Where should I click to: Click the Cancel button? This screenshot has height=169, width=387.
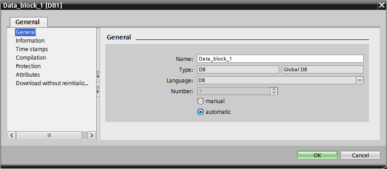pyautogui.click(x=360, y=155)
